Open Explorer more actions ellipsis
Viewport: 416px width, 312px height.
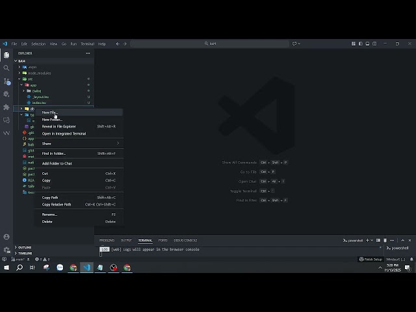pos(88,53)
